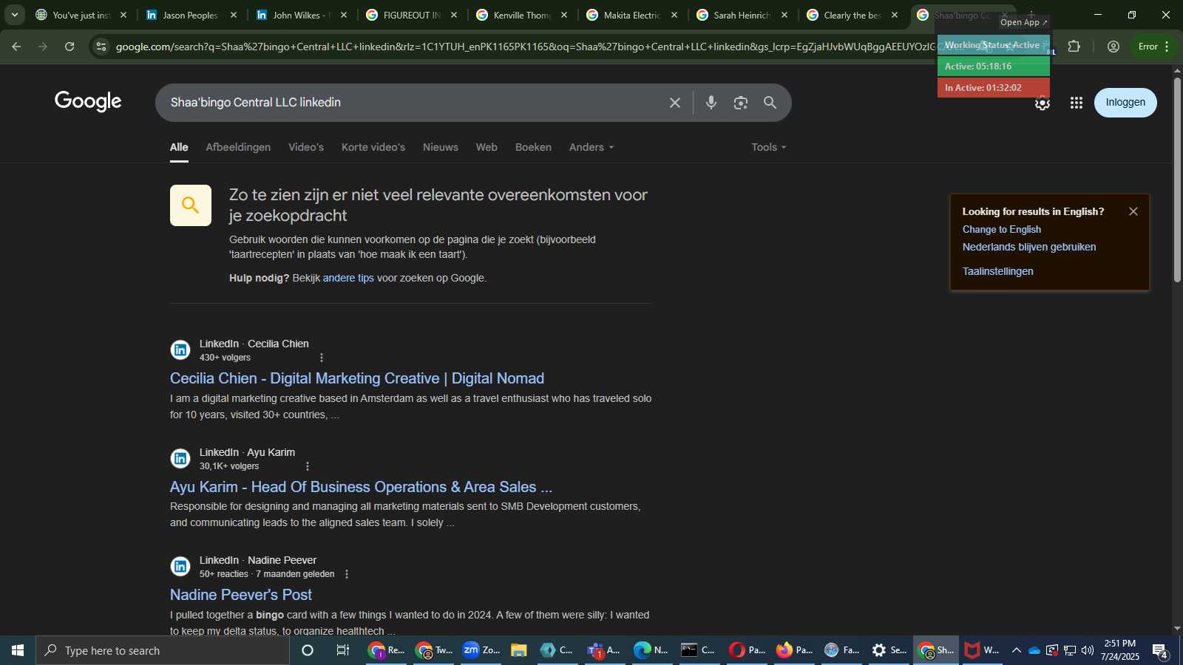Open the taskbar clock and date
Image resolution: width=1183 pixels, height=665 pixels.
click(x=1119, y=650)
